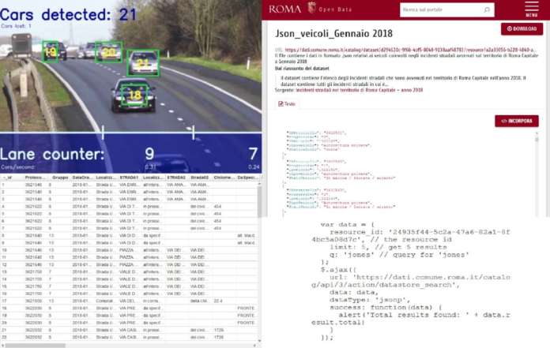
Task: Click the detected car box labeled 21
Action: coord(143,62)
